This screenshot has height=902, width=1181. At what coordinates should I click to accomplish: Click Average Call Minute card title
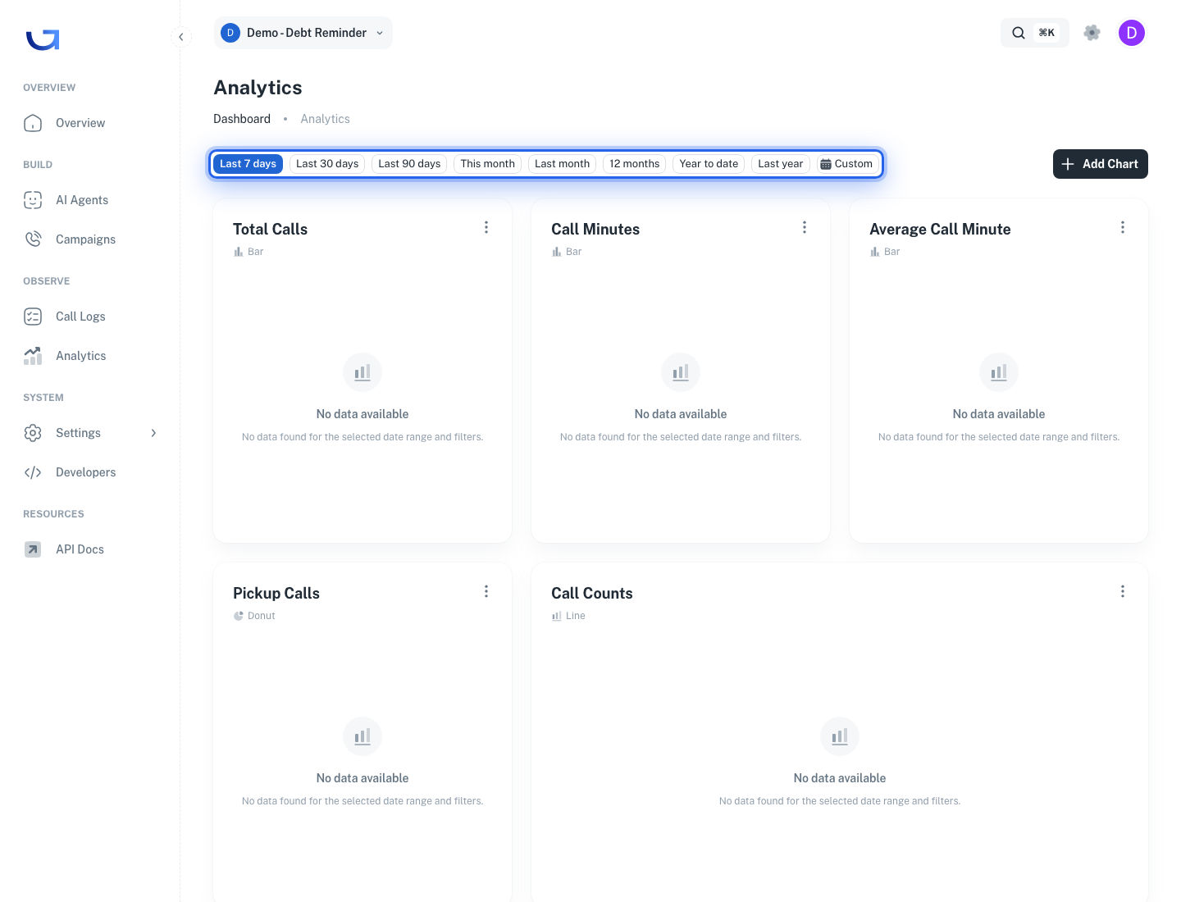[940, 230]
